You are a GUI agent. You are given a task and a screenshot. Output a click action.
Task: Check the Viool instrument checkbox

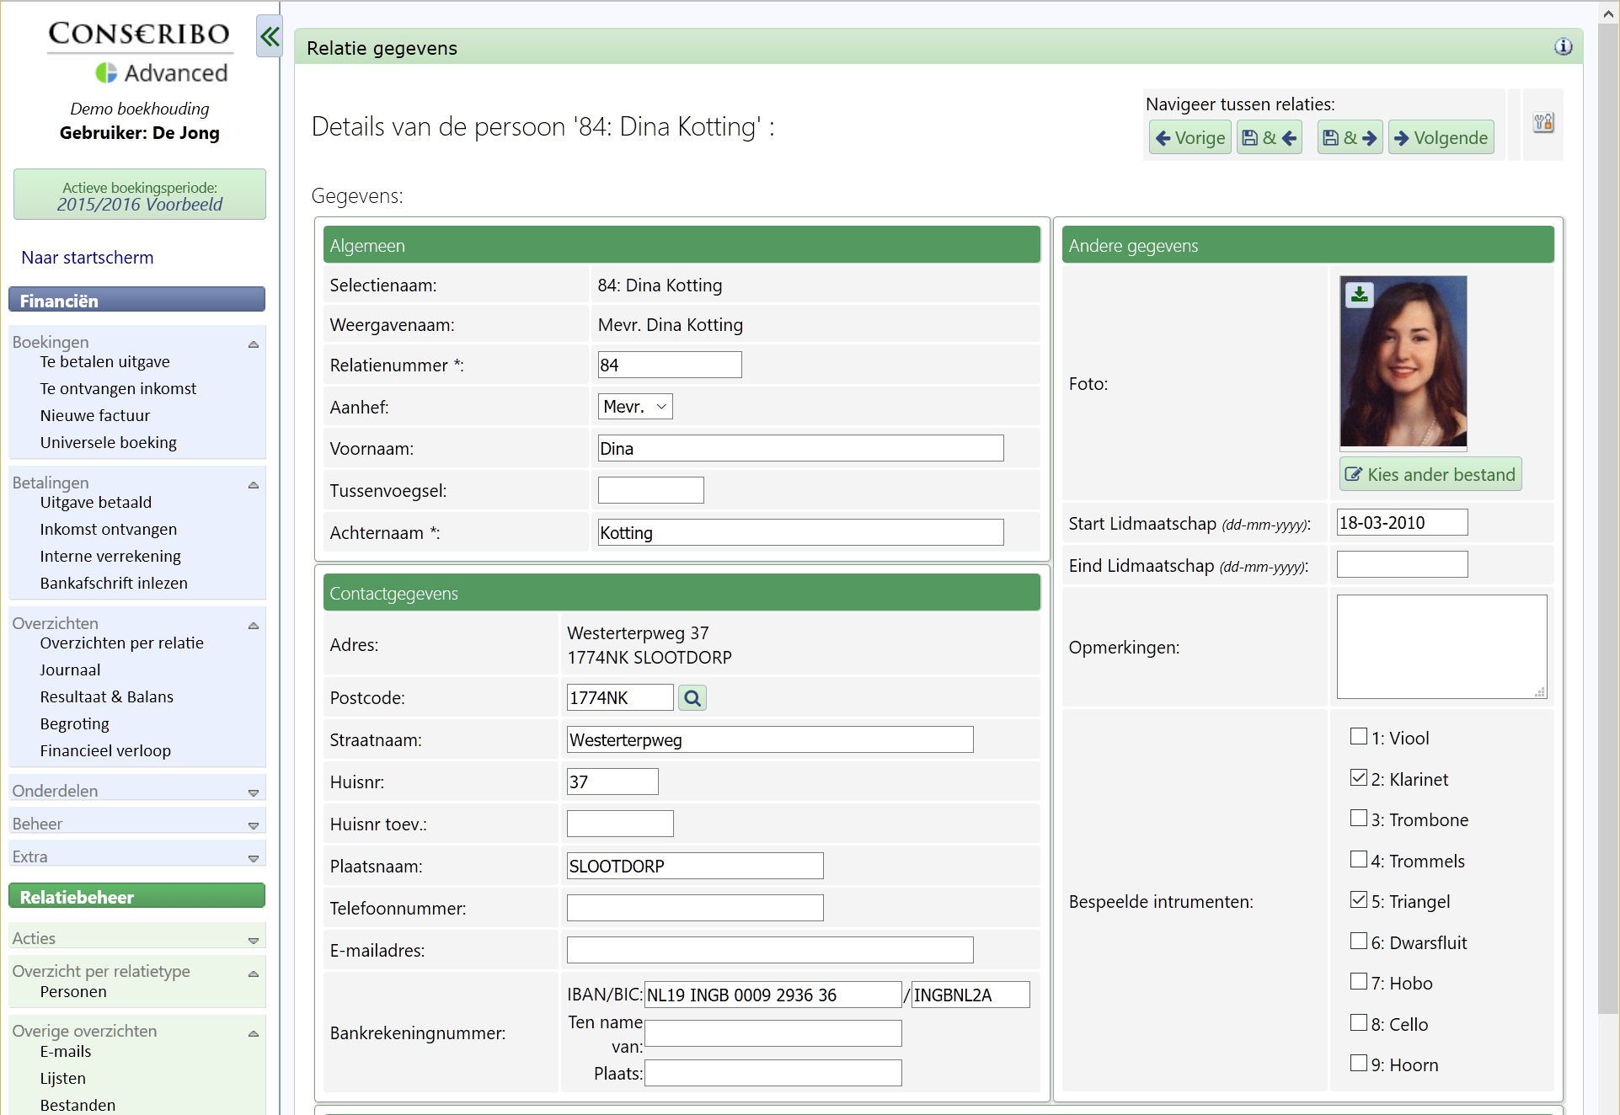[x=1358, y=737]
